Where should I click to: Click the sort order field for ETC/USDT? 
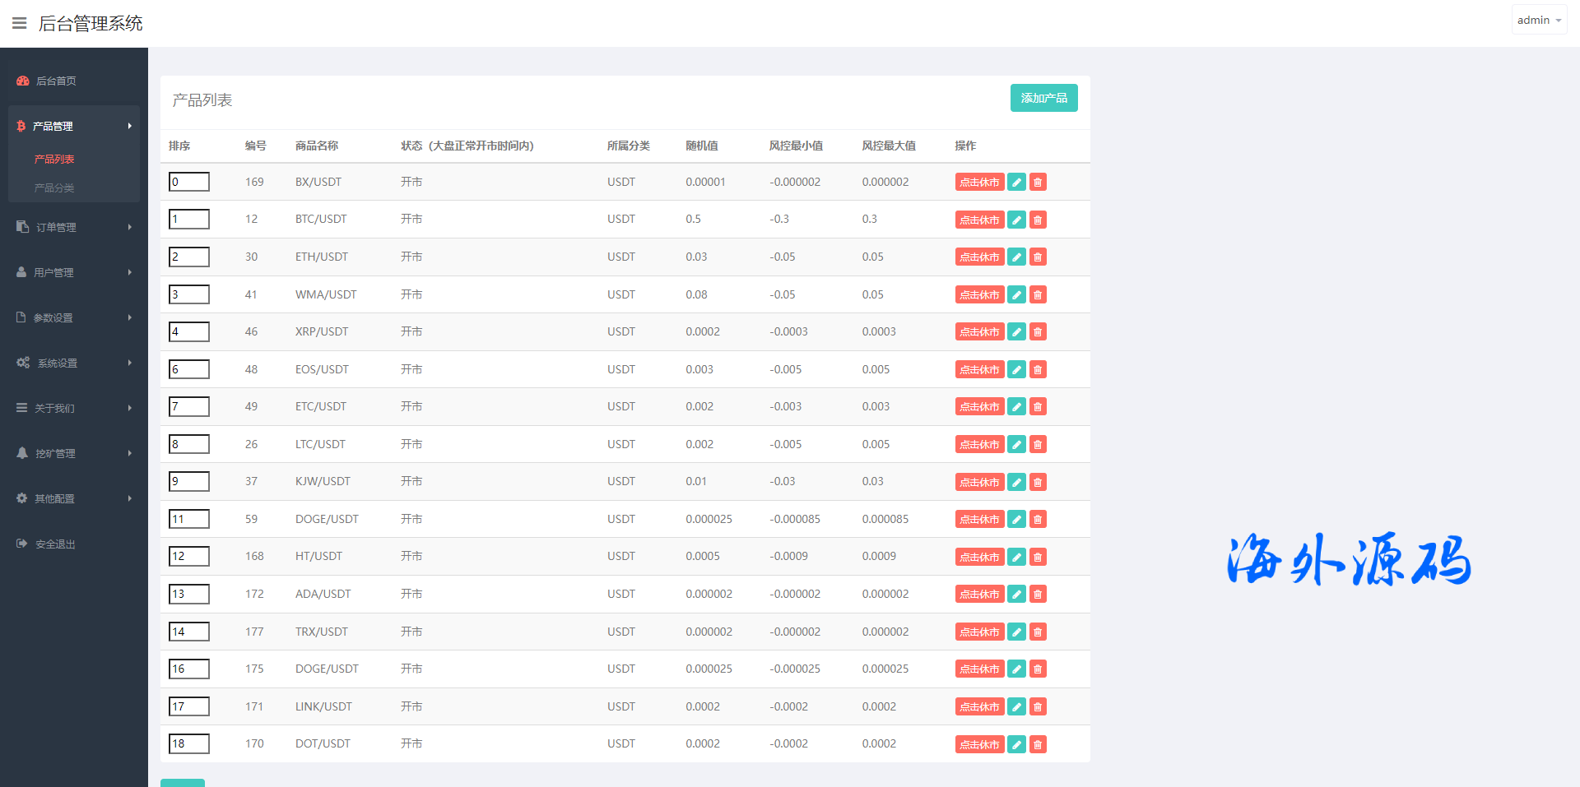pos(189,406)
